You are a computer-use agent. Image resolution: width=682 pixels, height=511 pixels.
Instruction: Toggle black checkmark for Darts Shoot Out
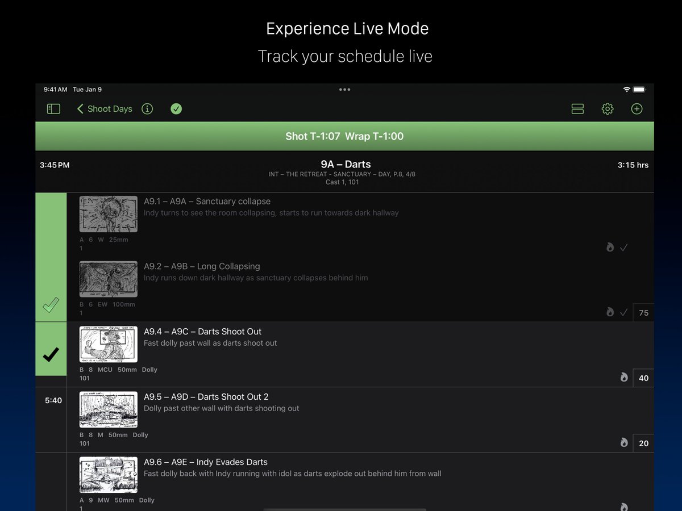pos(51,355)
